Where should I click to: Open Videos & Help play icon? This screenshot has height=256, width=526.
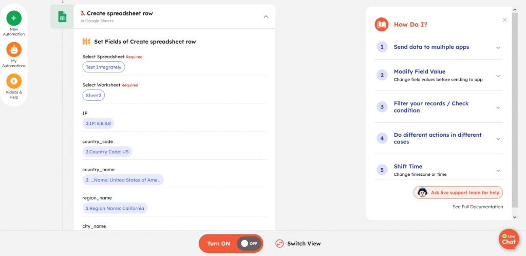pos(14,81)
